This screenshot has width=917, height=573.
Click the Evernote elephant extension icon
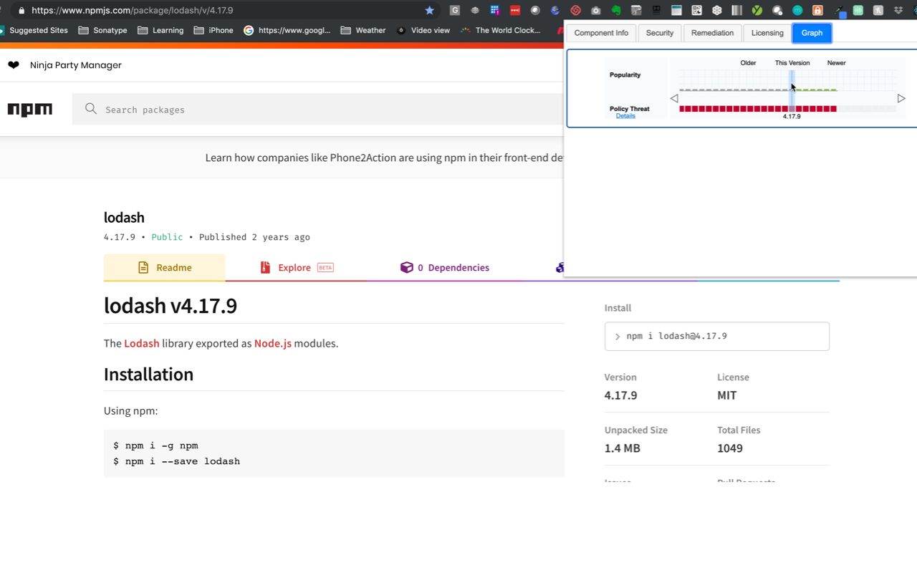click(616, 10)
